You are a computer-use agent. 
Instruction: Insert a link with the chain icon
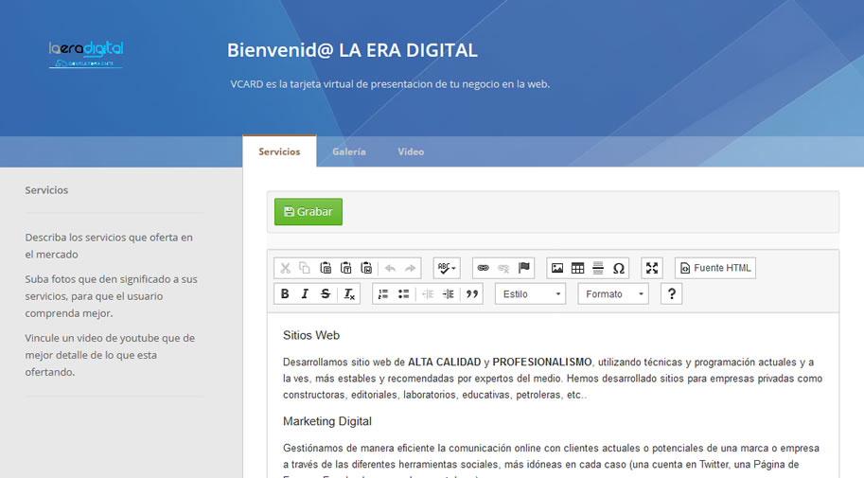(x=483, y=268)
